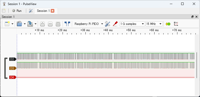Screen dimensions: 200x97
Task: Close the Session 1 dock panel
Action: pyautogui.click(x=196, y=17)
